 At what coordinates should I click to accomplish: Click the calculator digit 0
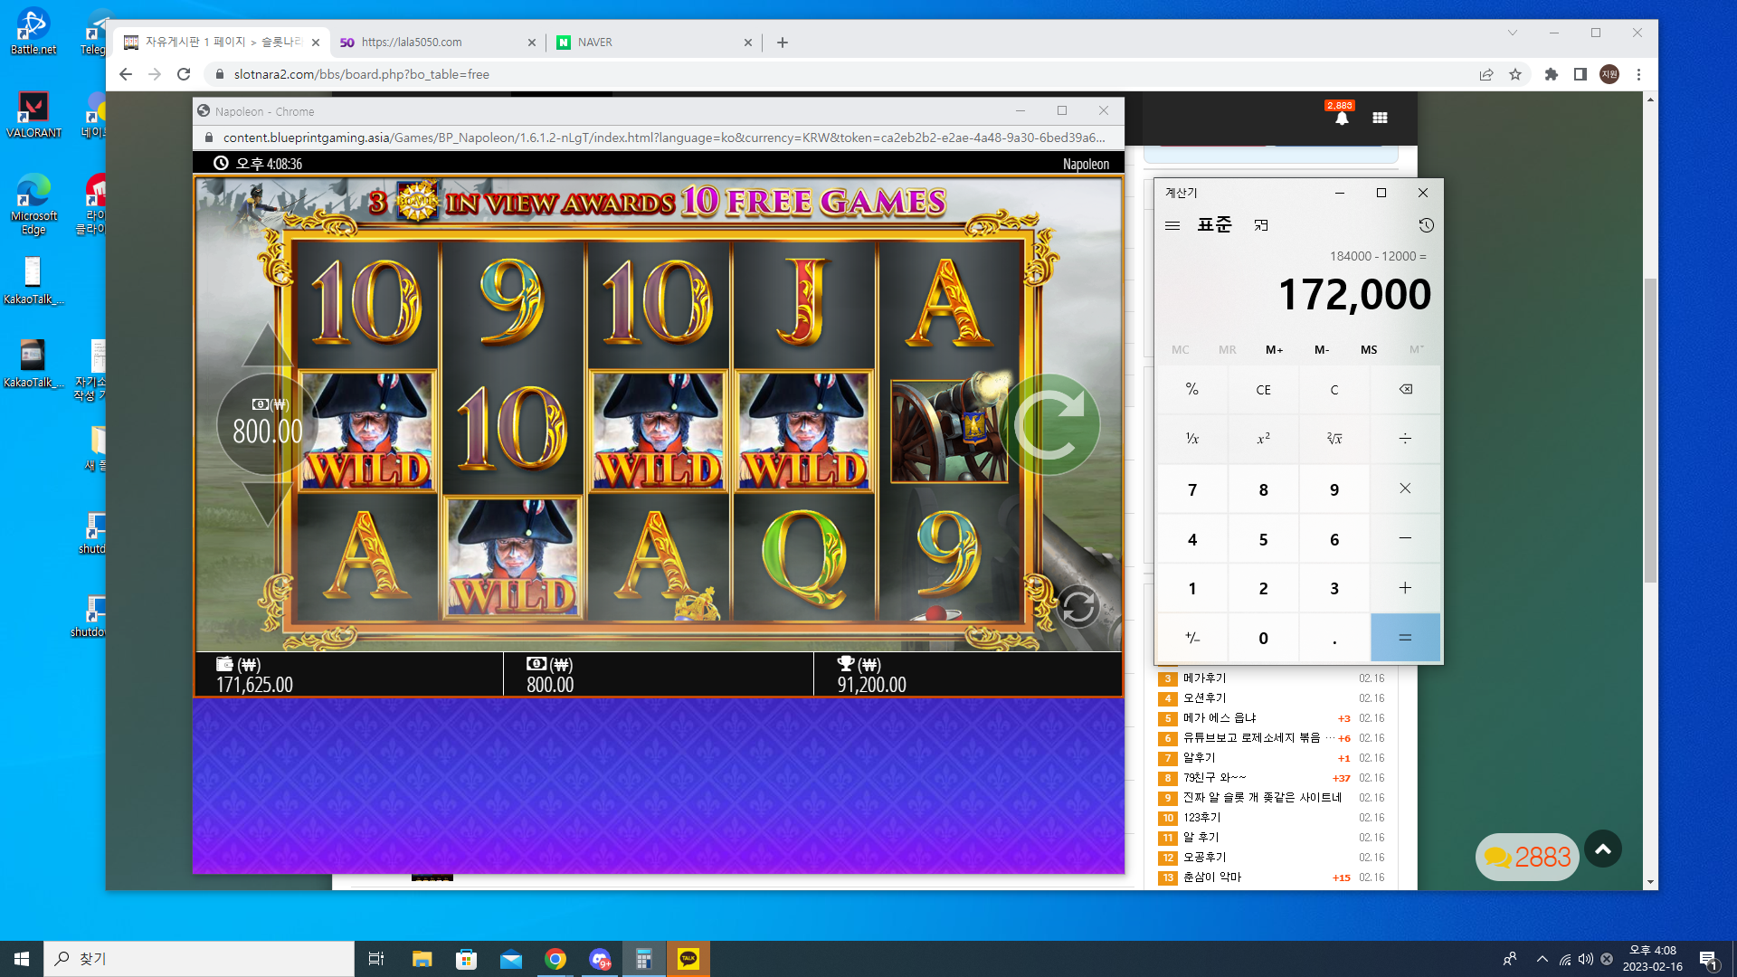pyautogui.click(x=1263, y=638)
